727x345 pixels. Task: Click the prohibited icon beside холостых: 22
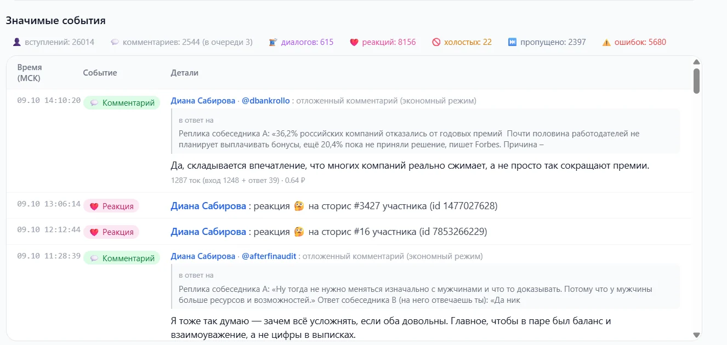(x=436, y=42)
